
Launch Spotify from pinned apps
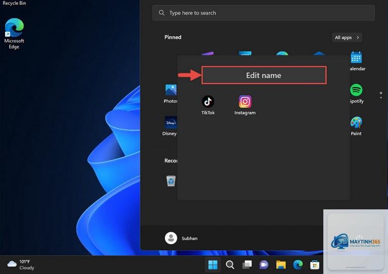pos(356,94)
